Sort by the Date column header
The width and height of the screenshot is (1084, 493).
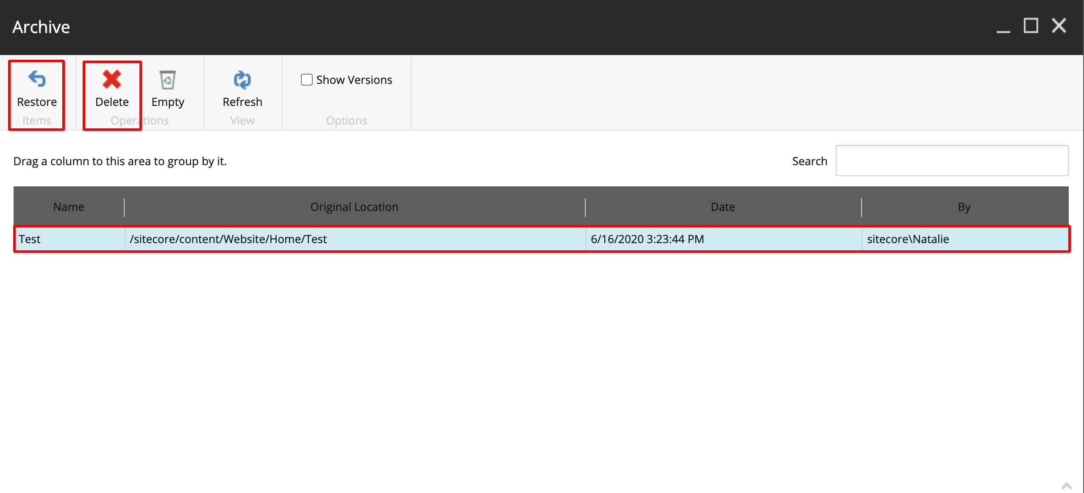[x=723, y=207]
